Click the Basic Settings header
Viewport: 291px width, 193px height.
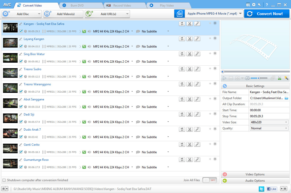pyautogui.click(x=255, y=86)
